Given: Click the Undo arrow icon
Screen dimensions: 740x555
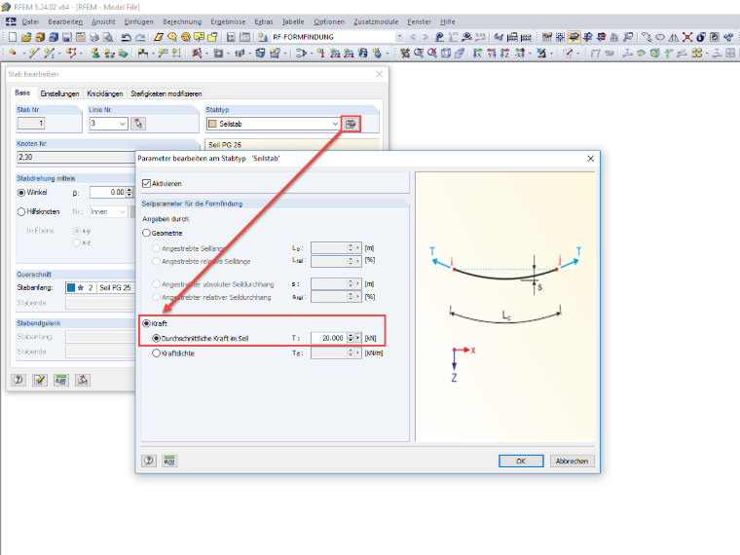Looking at the screenshot, I should click(x=126, y=37).
